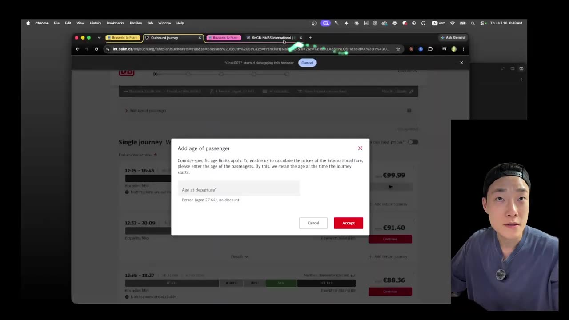Click the DB logo

coord(126,72)
